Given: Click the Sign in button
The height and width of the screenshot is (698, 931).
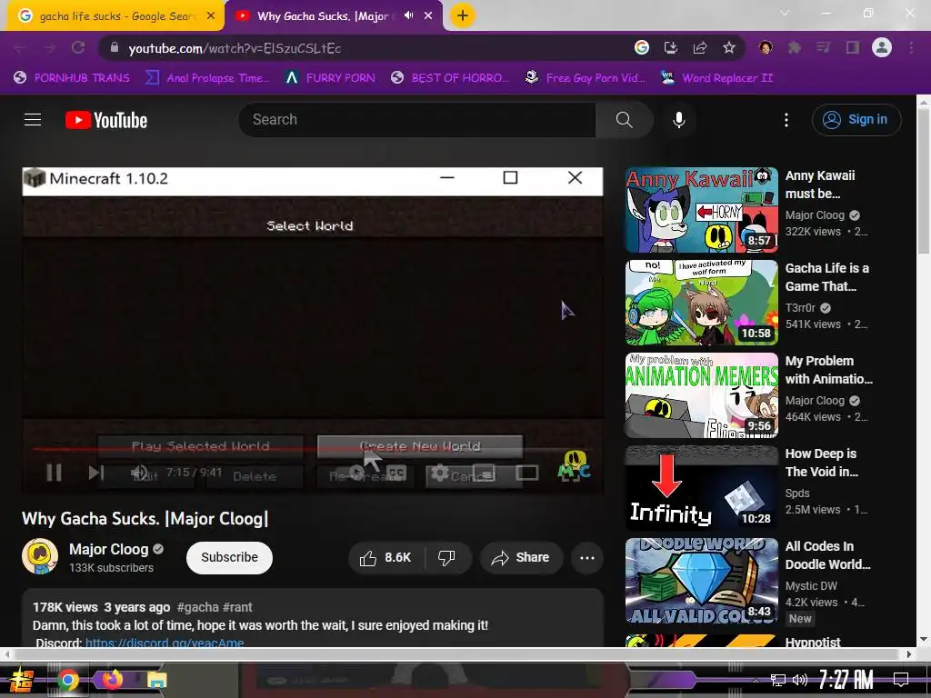Looking at the screenshot, I should click(x=856, y=120).
